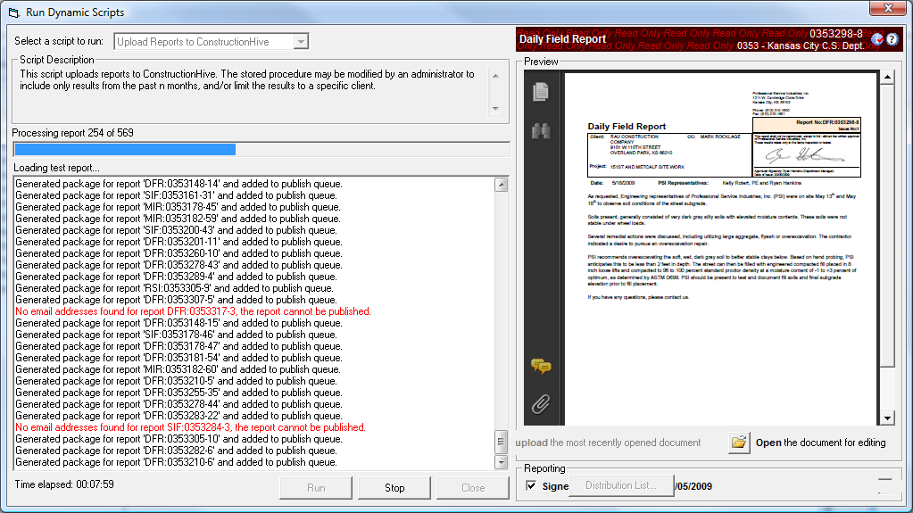Viewport: 913px width, 513px height.
Task: Click the Distribution List button
Action: tap(619, 485)
